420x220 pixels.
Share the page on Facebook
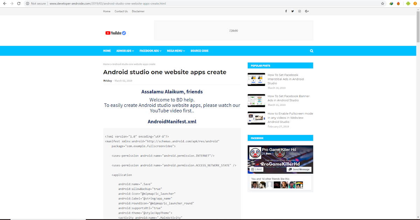pos(286,11)
